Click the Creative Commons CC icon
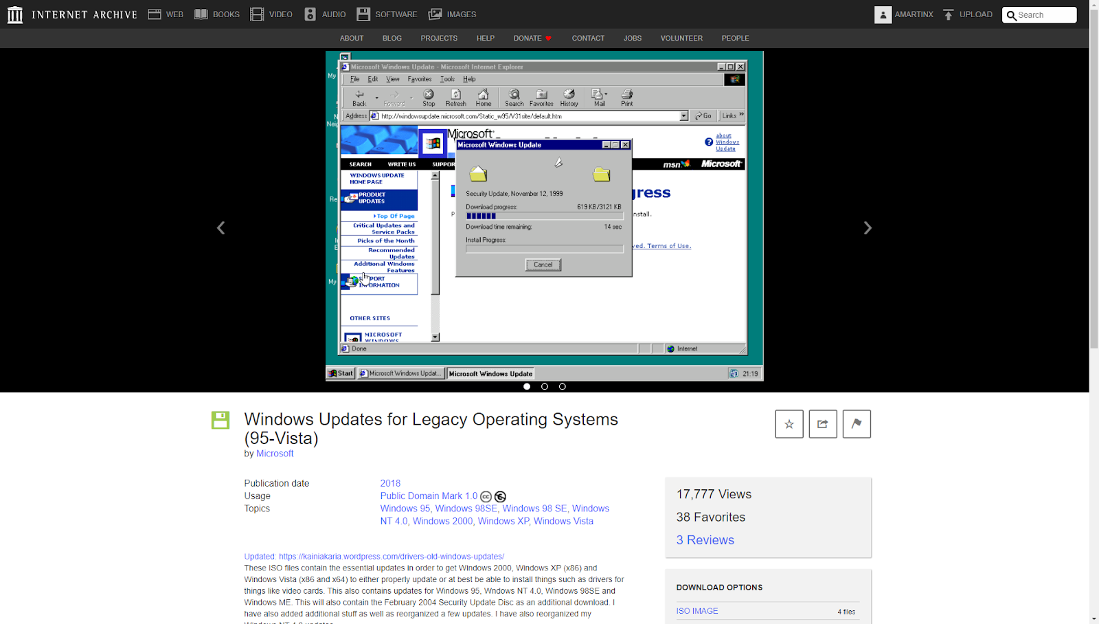 point(486,497)
